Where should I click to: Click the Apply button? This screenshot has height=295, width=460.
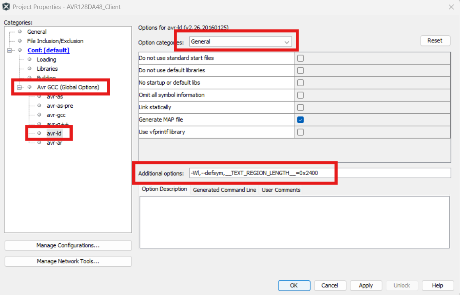[366, 285]
